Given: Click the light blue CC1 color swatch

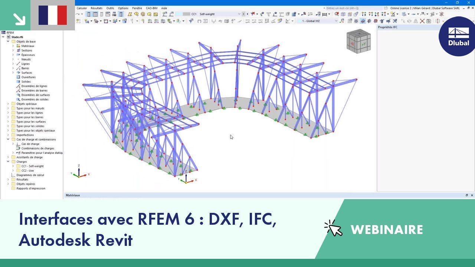Looking at the screenshot, I should pyautogui.click(x=179, y=14).
